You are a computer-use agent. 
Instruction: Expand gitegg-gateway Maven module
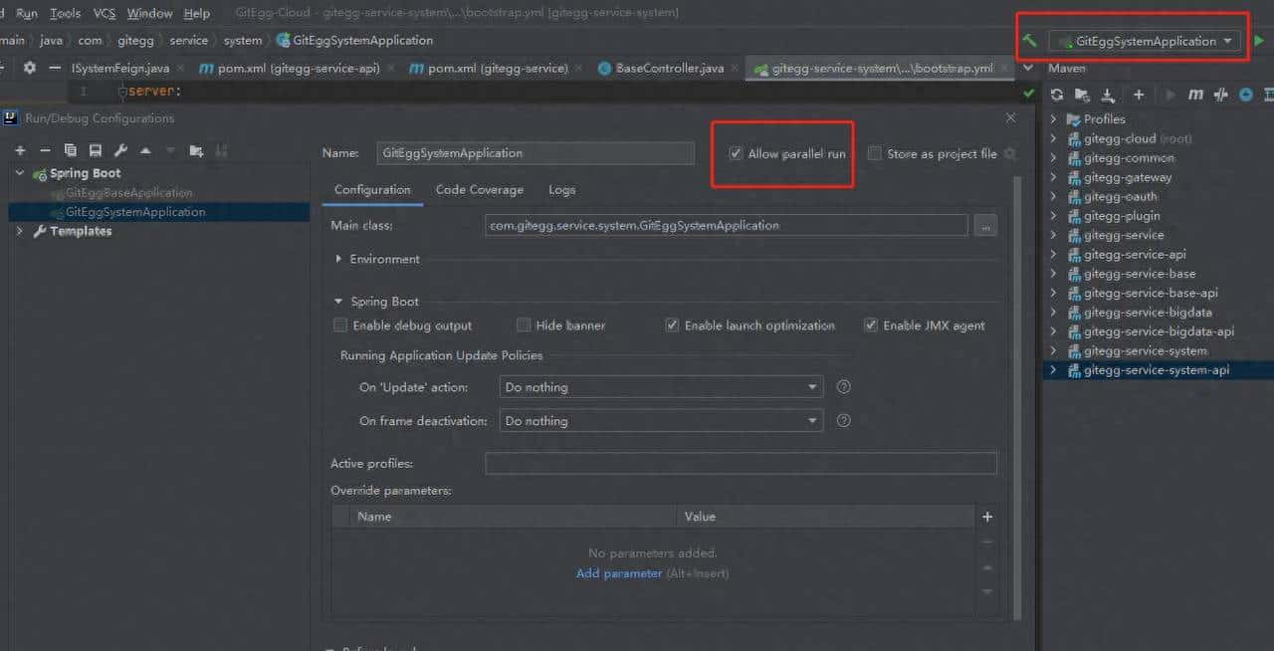pos(1054,177)
